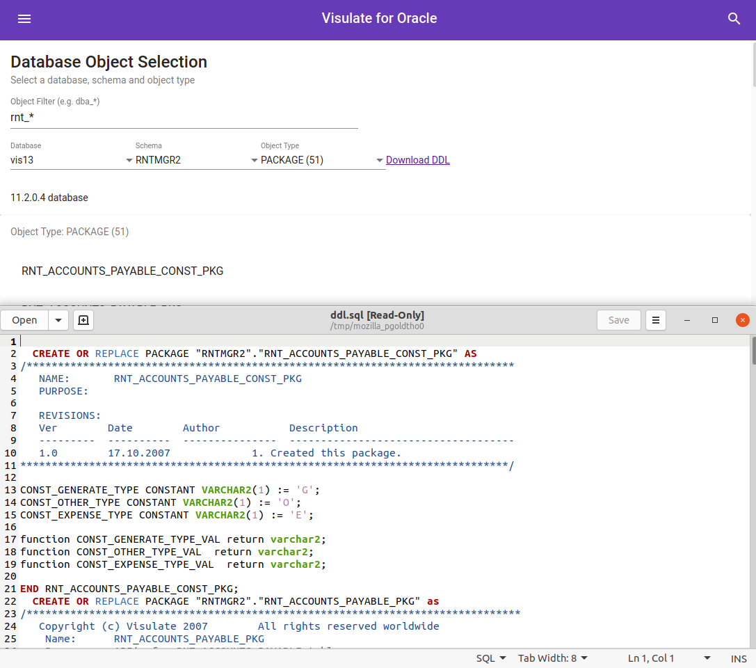Click the NAME: comment on line 4

click(x=170, y=379)
